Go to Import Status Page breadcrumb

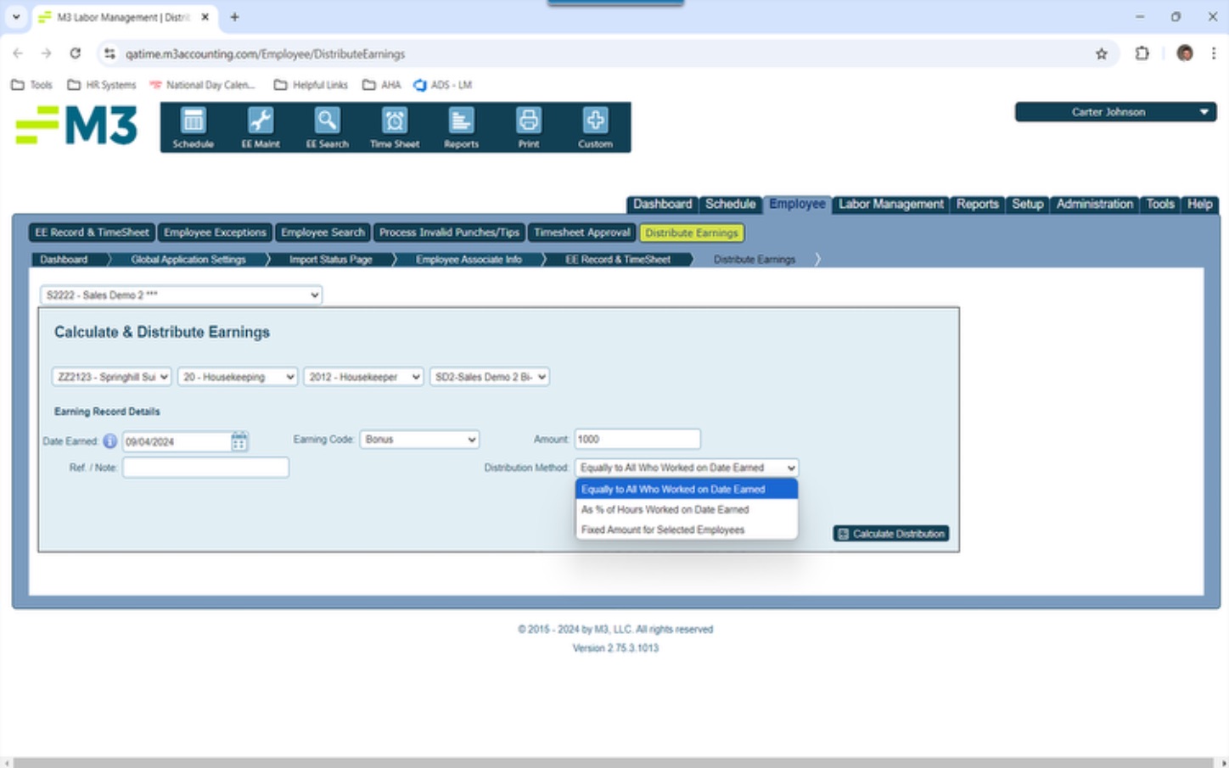pos(331,260)
